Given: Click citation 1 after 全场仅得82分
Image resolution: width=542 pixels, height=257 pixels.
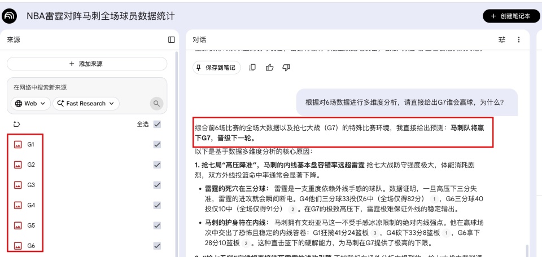Looking at the screenshot, I should point(435,199).
